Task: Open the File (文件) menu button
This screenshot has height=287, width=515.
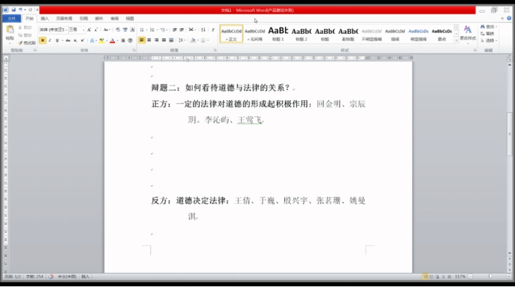Action: (x=11, y=18)
